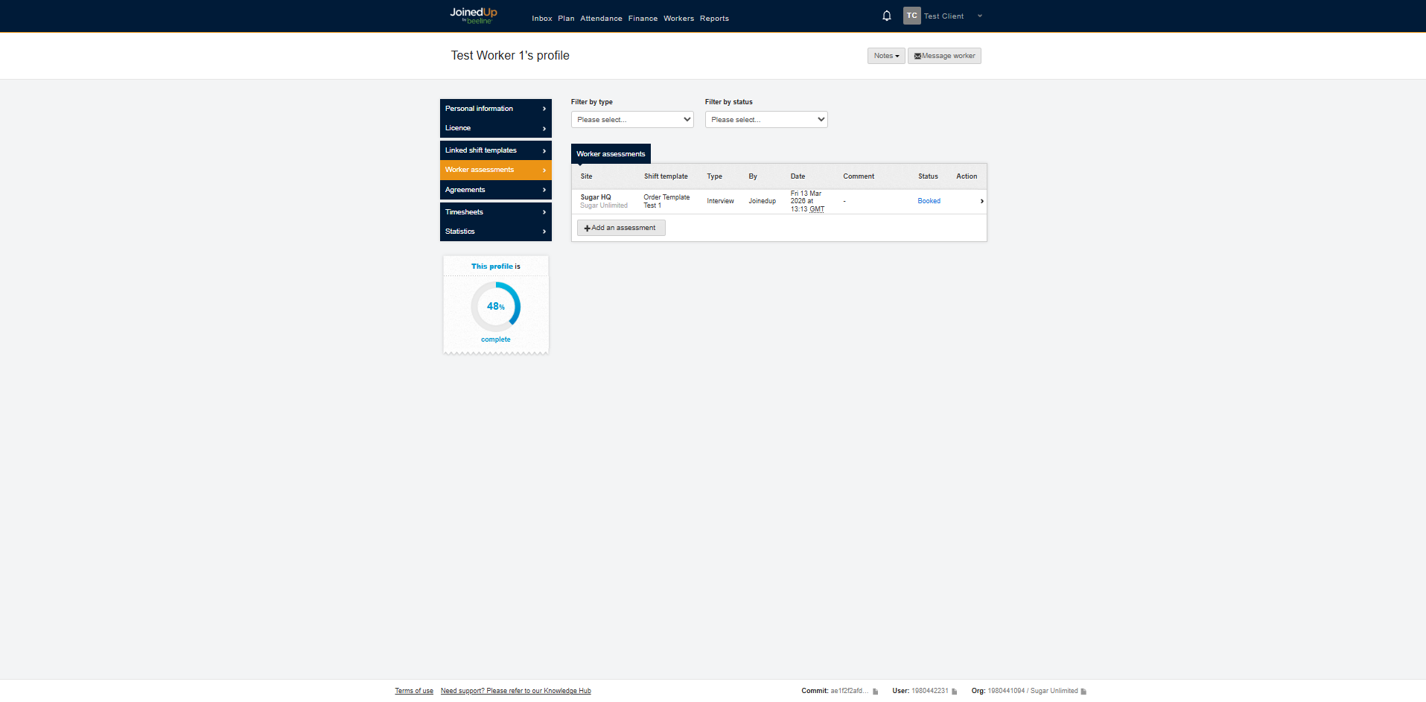Click the TC user avatar
1426x702 pixels.
pos(911,16)
